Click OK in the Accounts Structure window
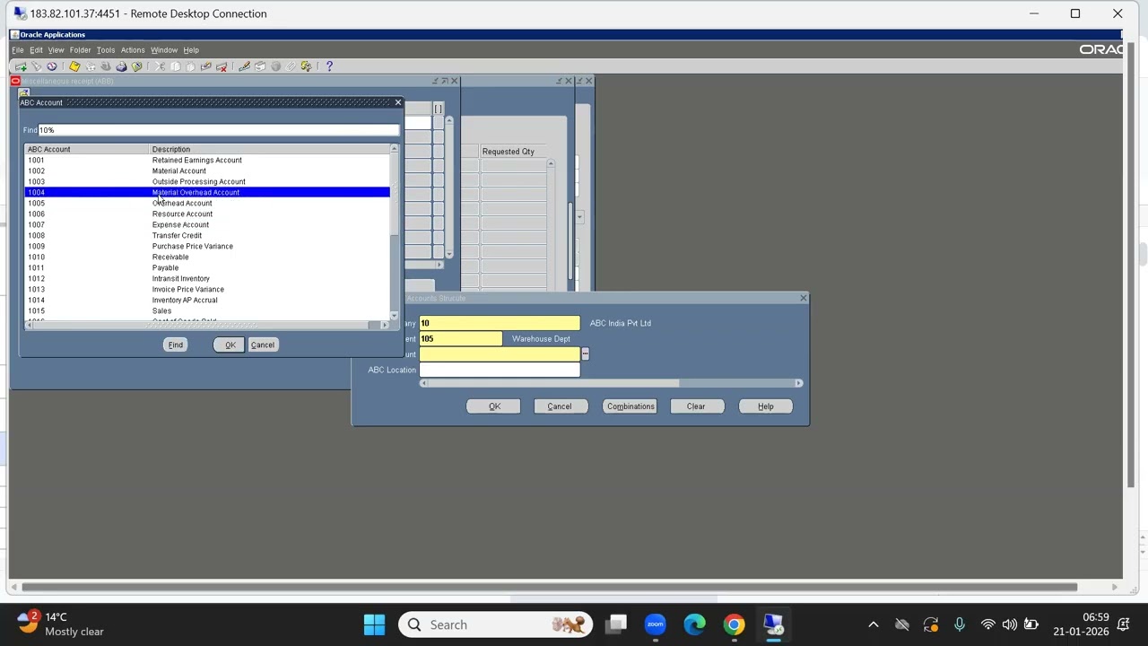The height and width of the screenshot is (646, 1148). point(494,406)
